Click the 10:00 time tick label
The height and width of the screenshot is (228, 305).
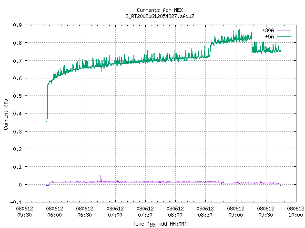[x=295, y=215]
